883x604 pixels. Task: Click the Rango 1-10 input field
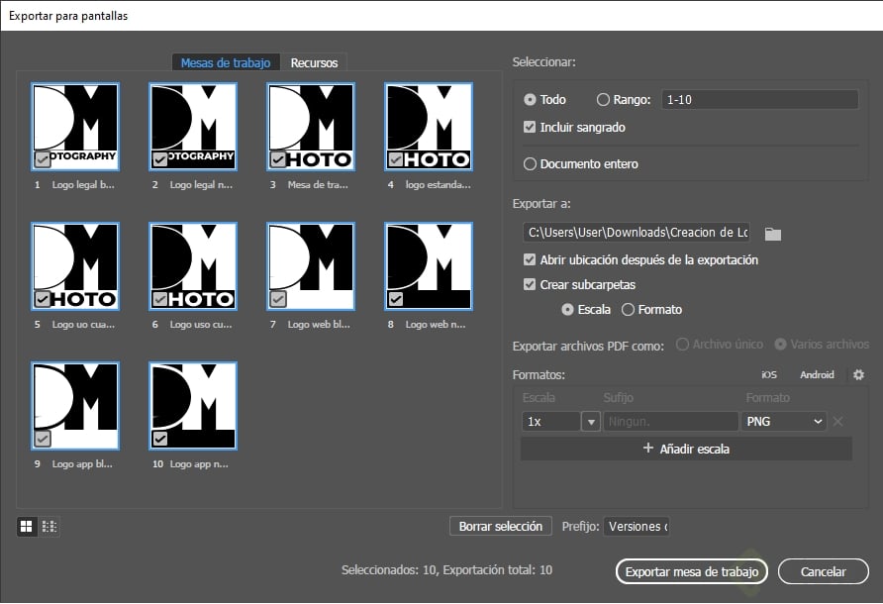coord(759,100)
